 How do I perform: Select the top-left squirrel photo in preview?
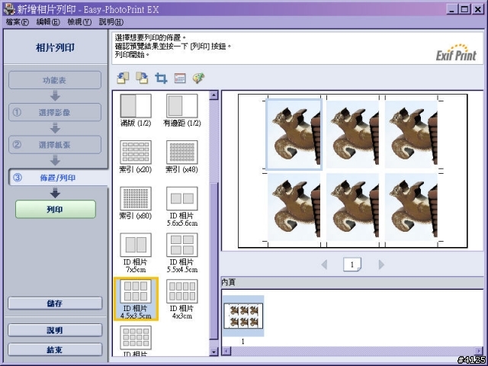coord(294,134)
